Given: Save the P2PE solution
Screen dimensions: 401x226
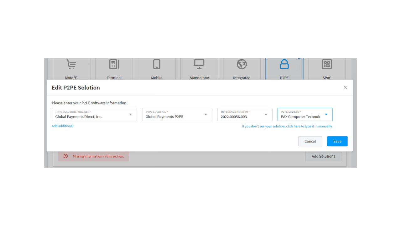Looking at the screenshot, I should click(337, 141).
